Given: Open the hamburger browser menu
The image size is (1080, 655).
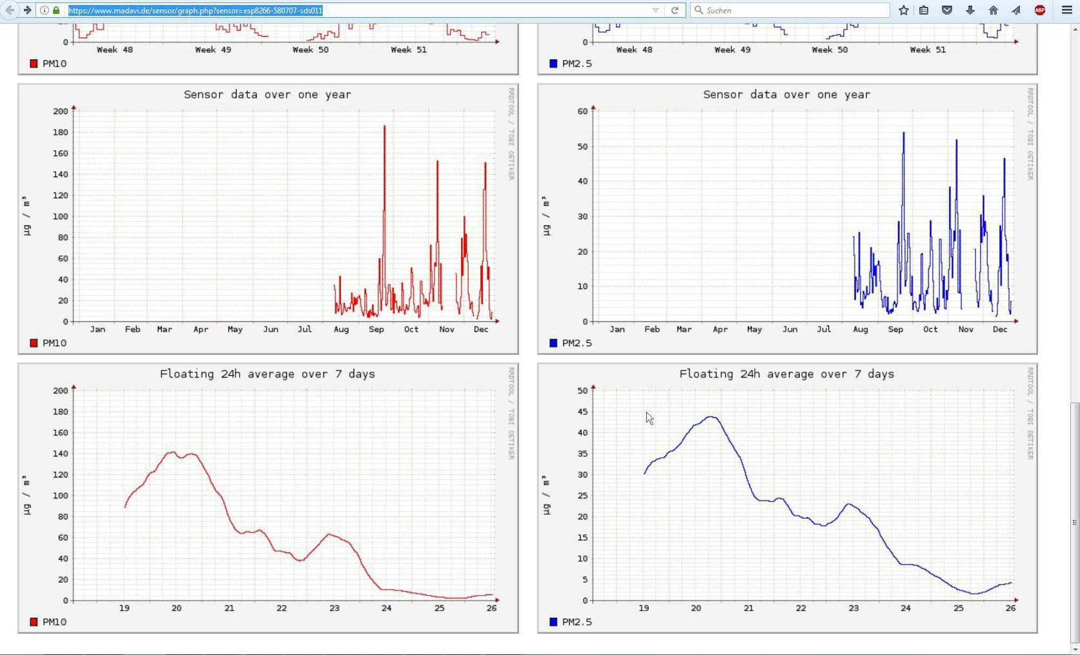Looking at the screenshot, I should [x=1066, y=10].
